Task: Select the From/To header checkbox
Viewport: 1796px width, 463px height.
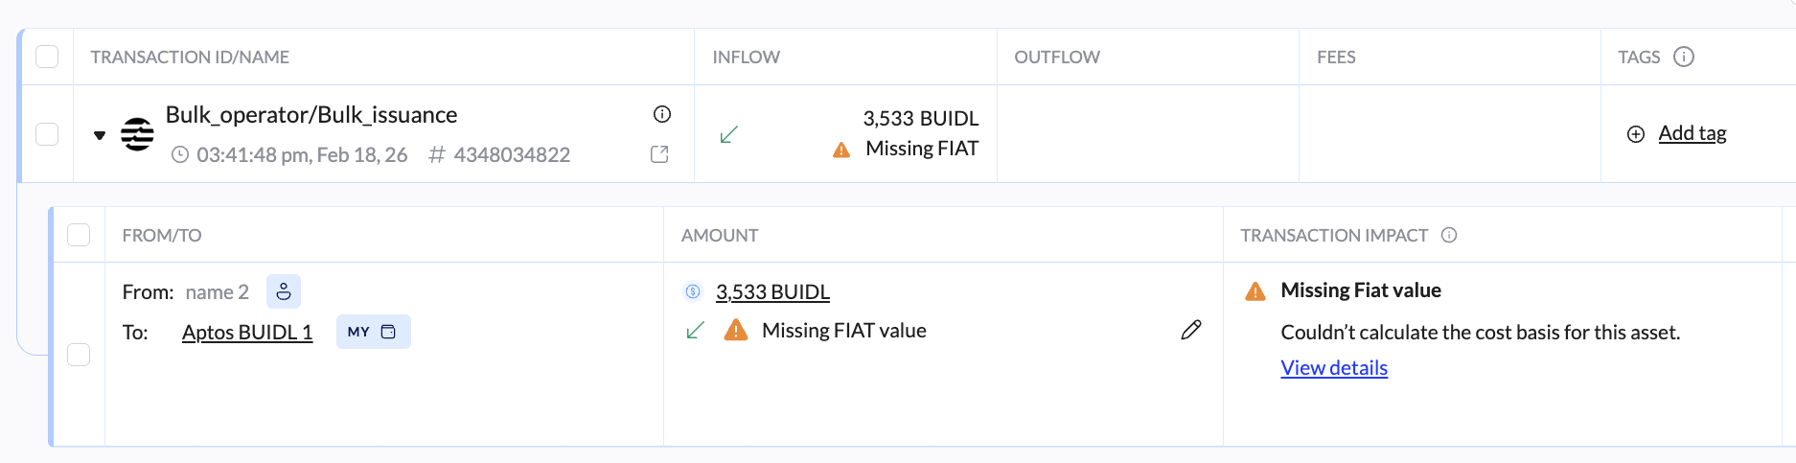Action: coord(79,235)
